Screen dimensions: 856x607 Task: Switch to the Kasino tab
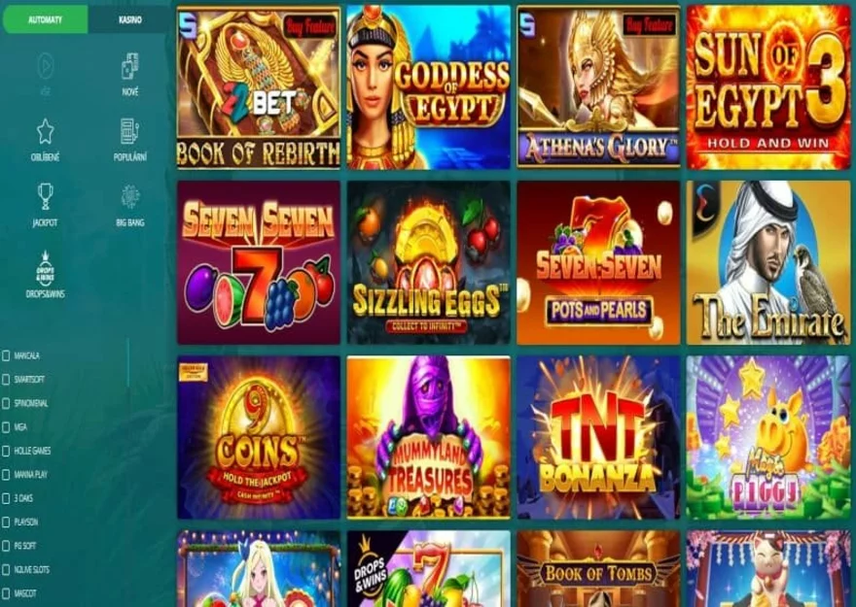click(130, 19)
